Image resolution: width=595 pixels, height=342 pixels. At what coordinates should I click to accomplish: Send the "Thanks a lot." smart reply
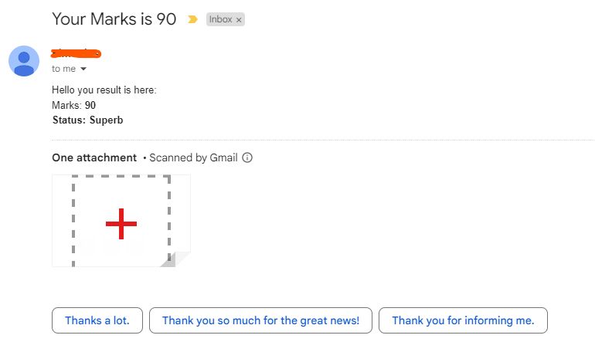point(97,320)
